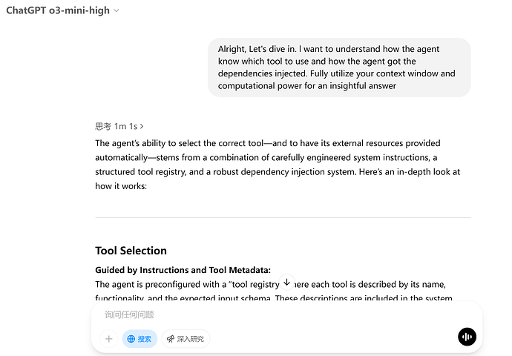This screenshot has width=512, height=356.
Task: Click the horizontal divider above Tool Selection
Action: [x=283, y=217]
